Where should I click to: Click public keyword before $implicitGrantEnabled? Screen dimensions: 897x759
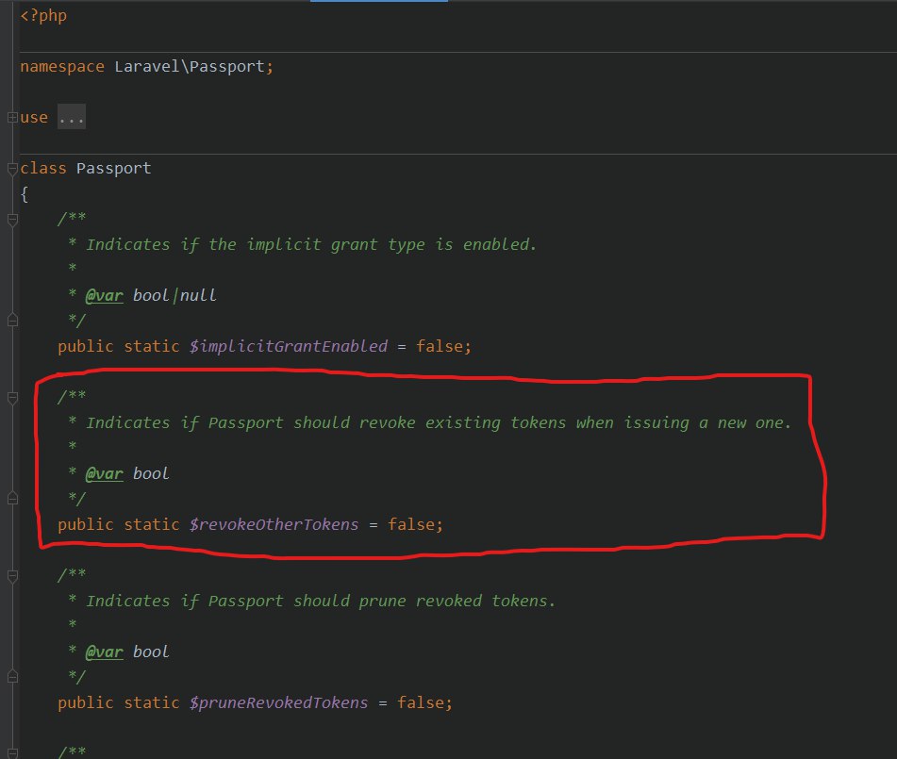(86, 347)
